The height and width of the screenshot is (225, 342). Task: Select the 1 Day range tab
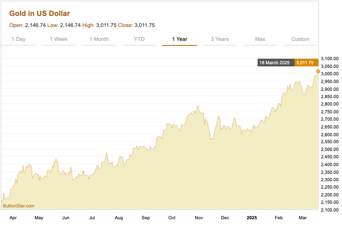[18, 39]
